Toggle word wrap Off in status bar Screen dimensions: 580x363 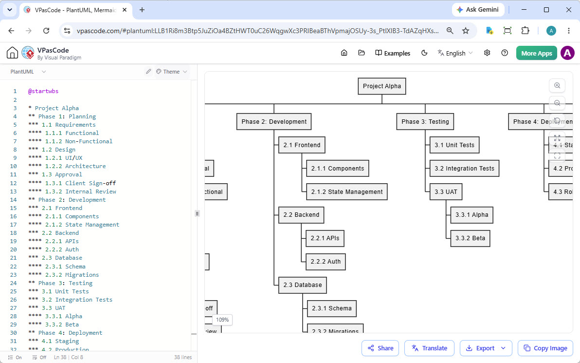(39, 358)
